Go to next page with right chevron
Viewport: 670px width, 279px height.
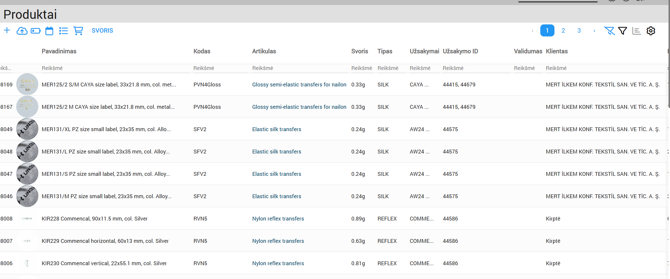(x=594, y=31)
